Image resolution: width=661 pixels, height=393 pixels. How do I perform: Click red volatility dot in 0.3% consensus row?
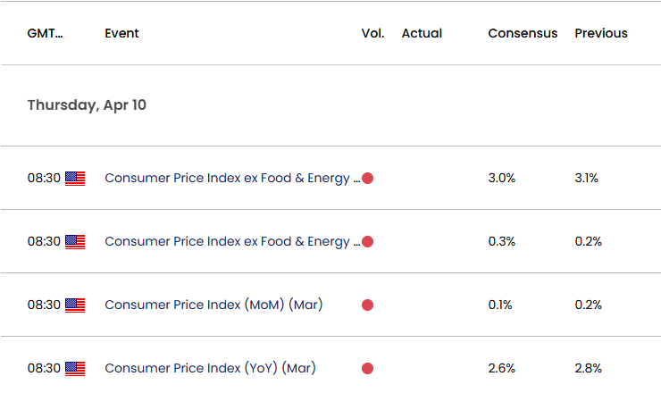click(367, 241)
